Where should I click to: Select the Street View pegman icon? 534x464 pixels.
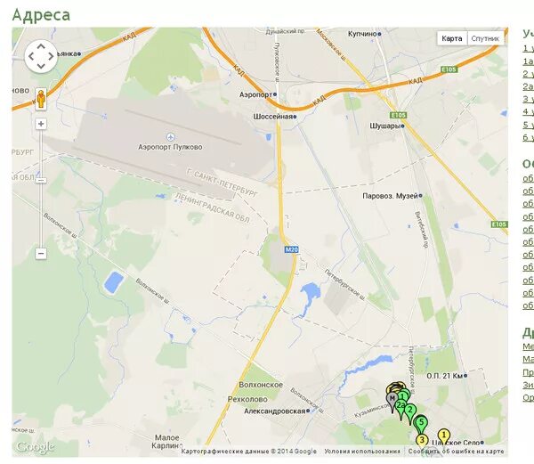(x=41, y=99)
